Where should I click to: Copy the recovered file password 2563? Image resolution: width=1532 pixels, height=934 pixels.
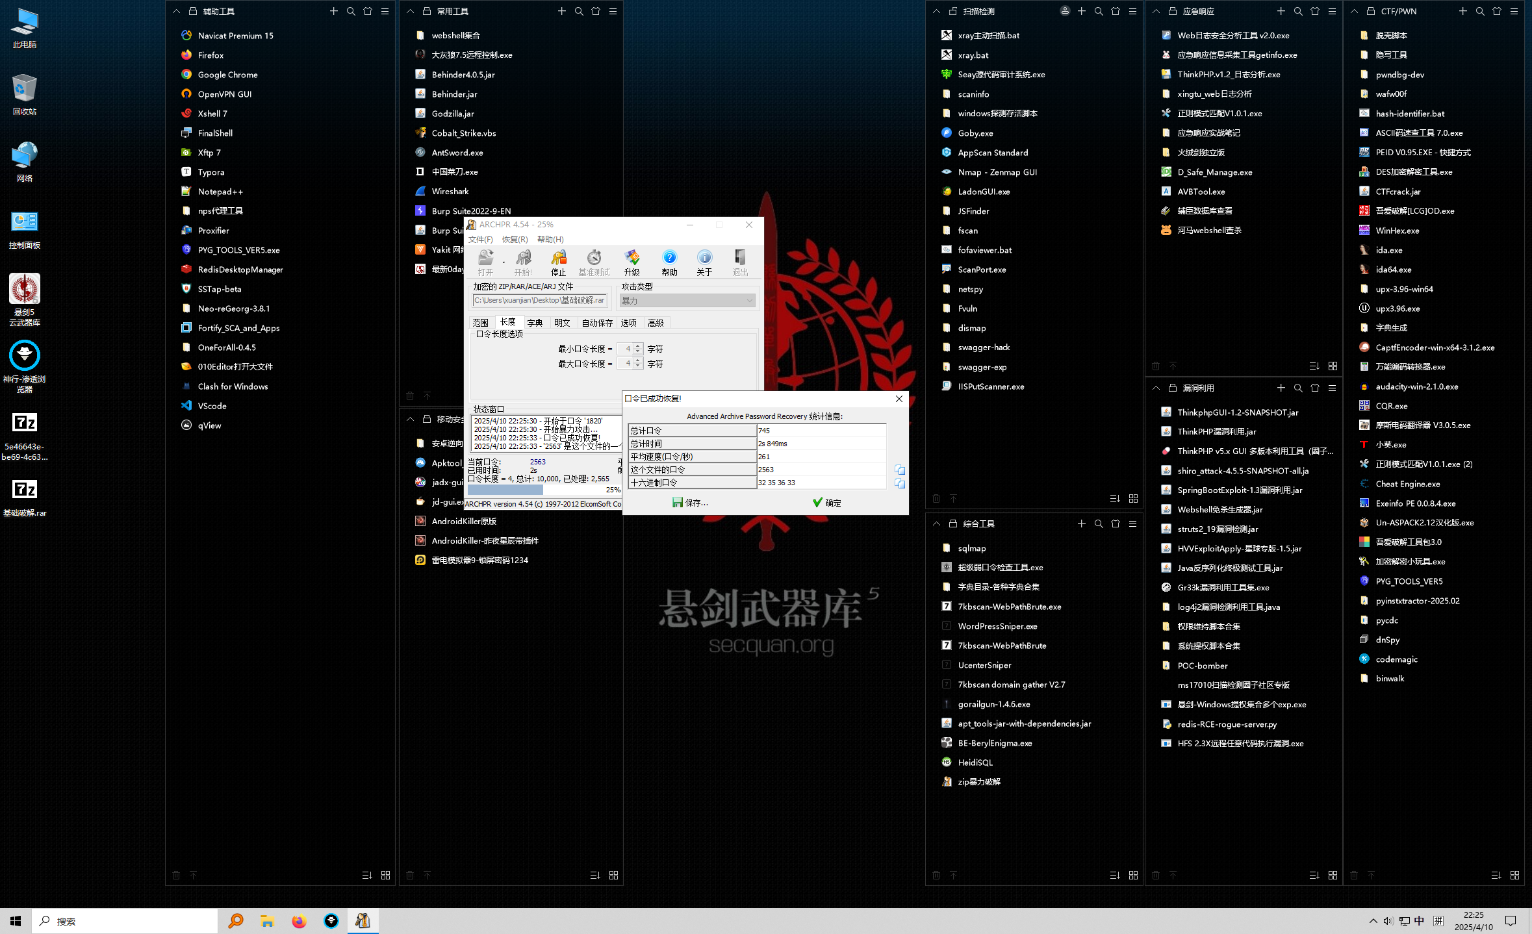pos(900,470)
